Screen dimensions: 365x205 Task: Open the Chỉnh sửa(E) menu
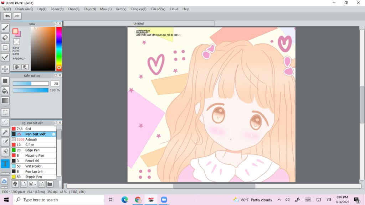24,9
